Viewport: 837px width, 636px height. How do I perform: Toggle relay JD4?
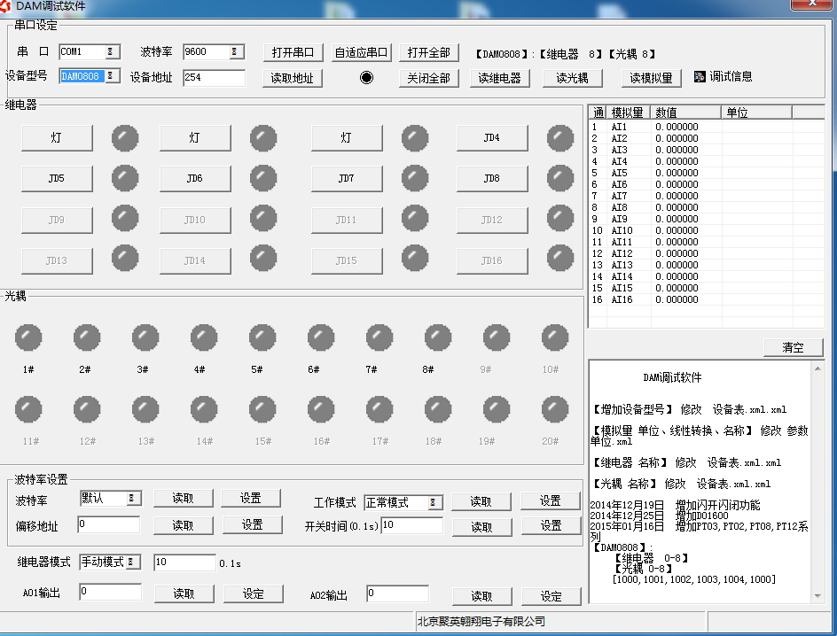coord(491,138)
